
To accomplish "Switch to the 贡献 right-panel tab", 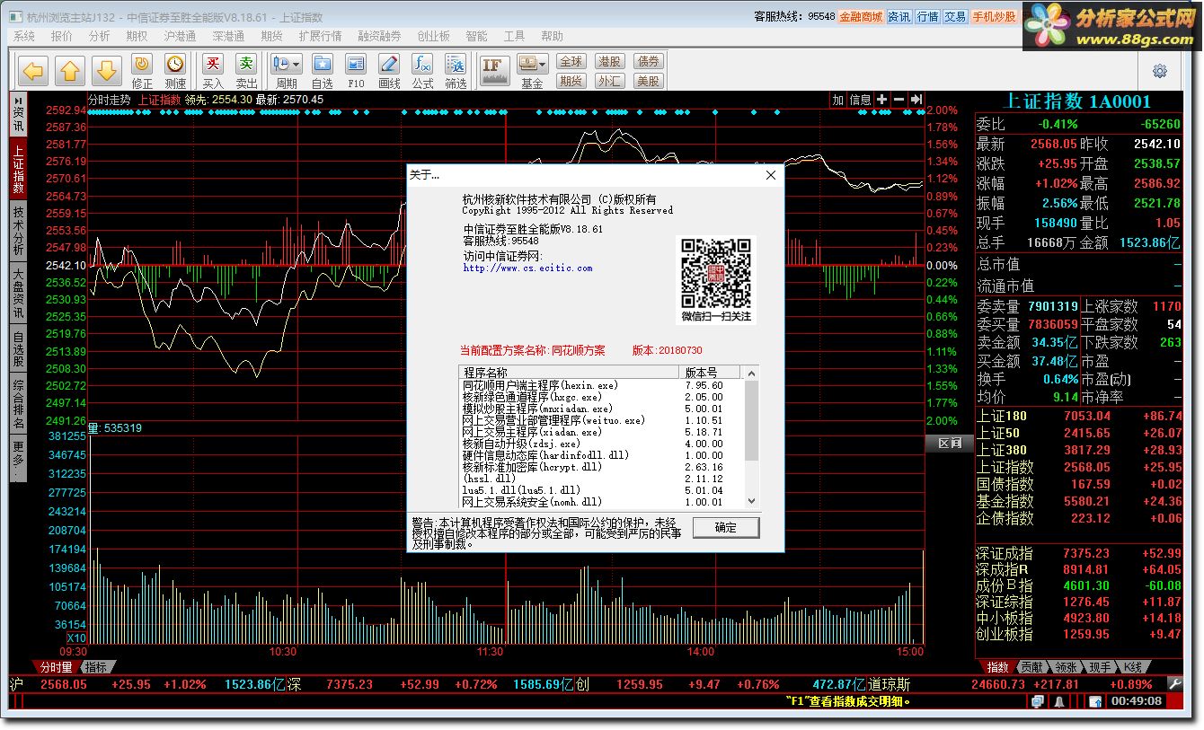I will [x=1031, y=667].
